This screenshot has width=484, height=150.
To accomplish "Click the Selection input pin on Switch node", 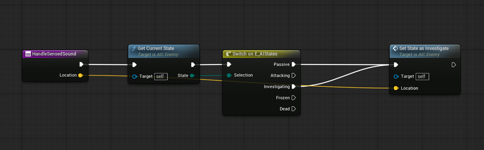I will pos(229,75).
